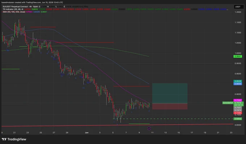Image resolution: width=246 pixels, height=144 pixels.
Task: Click the SUIUSDT.P symbol price tag
Action: (x=228, y=103)
